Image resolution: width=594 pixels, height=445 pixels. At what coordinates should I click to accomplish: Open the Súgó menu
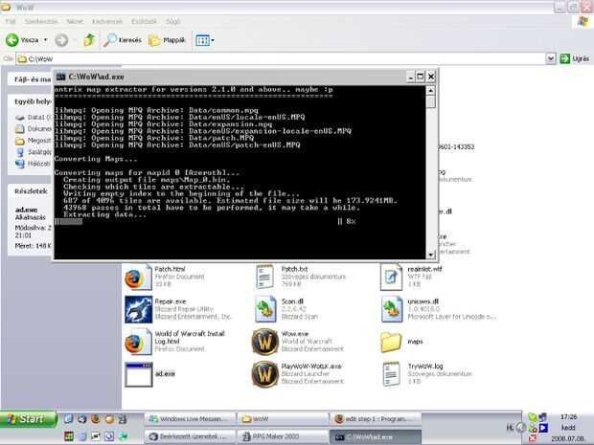tap(172, 21)
